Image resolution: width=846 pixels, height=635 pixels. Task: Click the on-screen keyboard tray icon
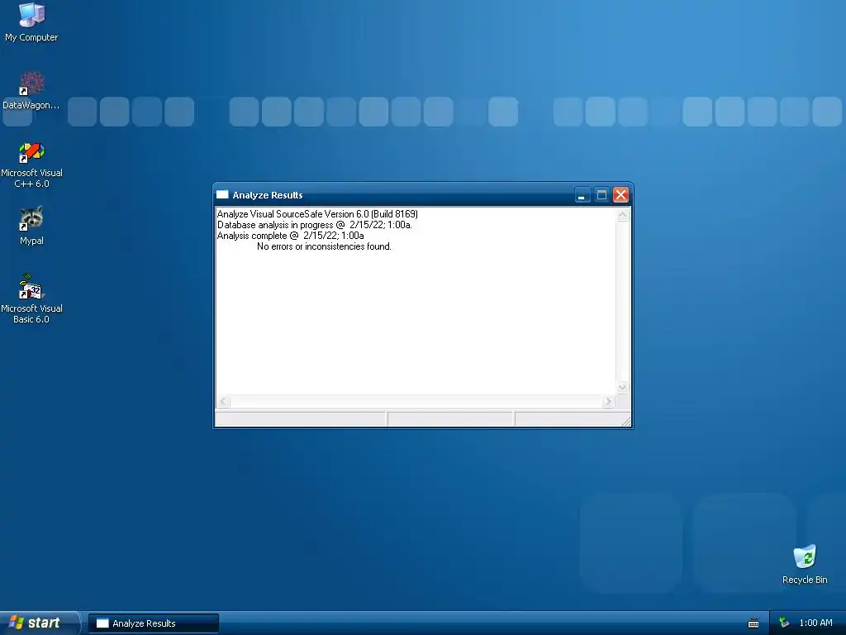click(753, 623)
